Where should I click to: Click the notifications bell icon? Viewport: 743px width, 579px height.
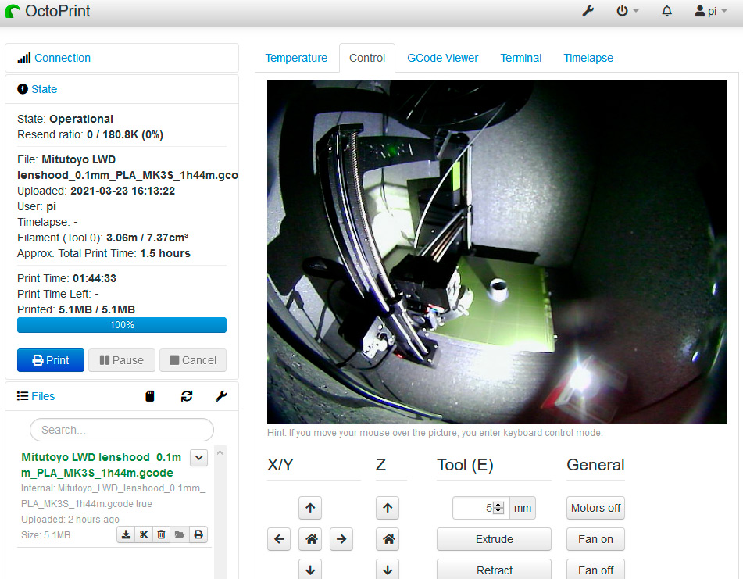[x=666, y=12]
